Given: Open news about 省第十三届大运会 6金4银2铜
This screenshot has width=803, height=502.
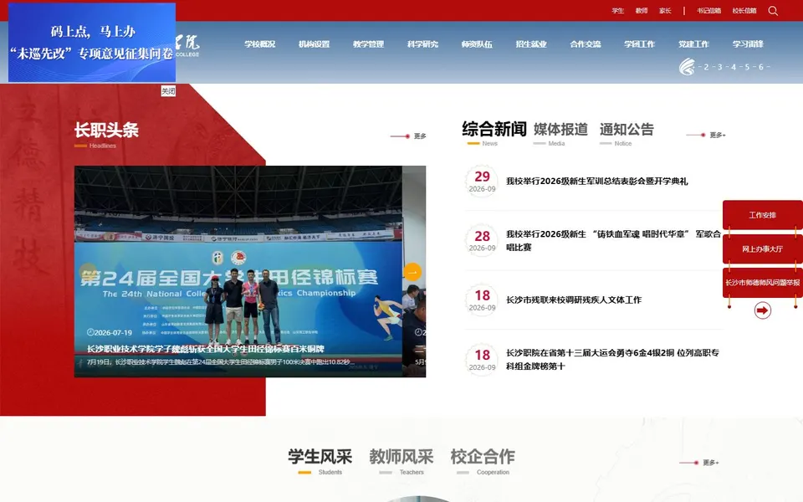Looking at the screenshot, I should 612,359.
